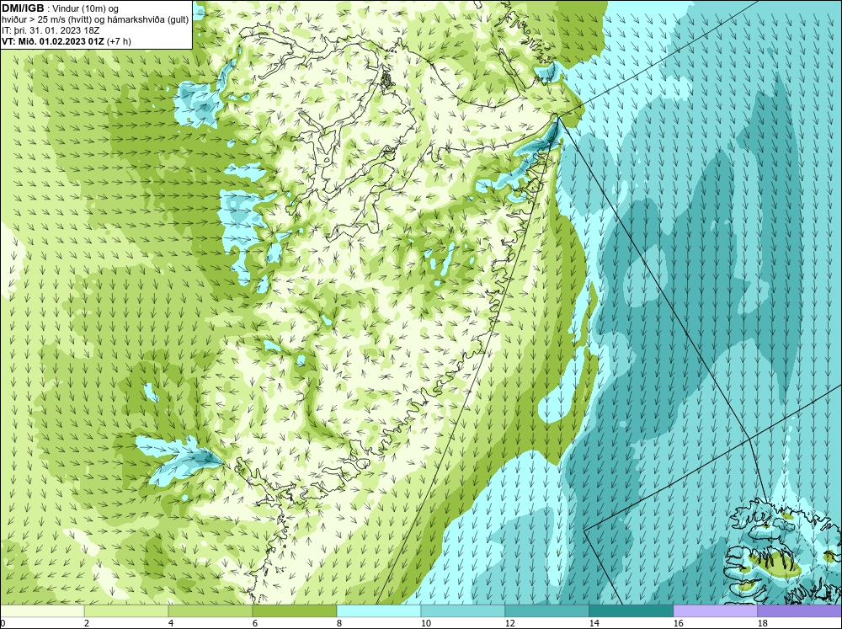Click the scale label '10'
This screenshot has width=842, height=629.
click(425, 623)
